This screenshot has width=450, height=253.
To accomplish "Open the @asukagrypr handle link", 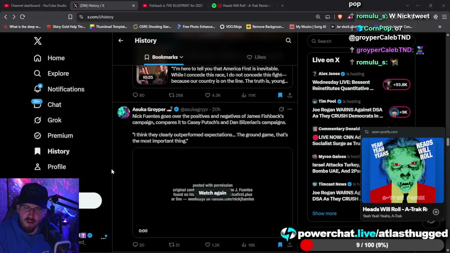I will tap(194, 109).
